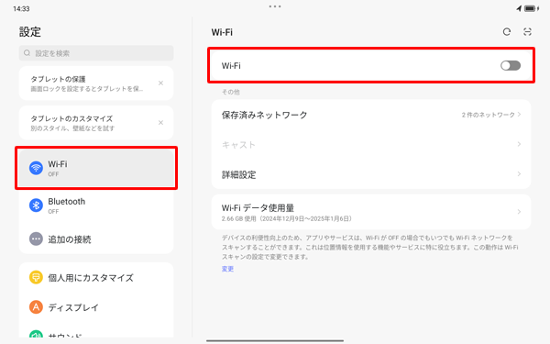Dismiss the タブレットの保護 card
Image resolution: width=550 pixels, height=344 pixels.
click(x=160, y=83)
